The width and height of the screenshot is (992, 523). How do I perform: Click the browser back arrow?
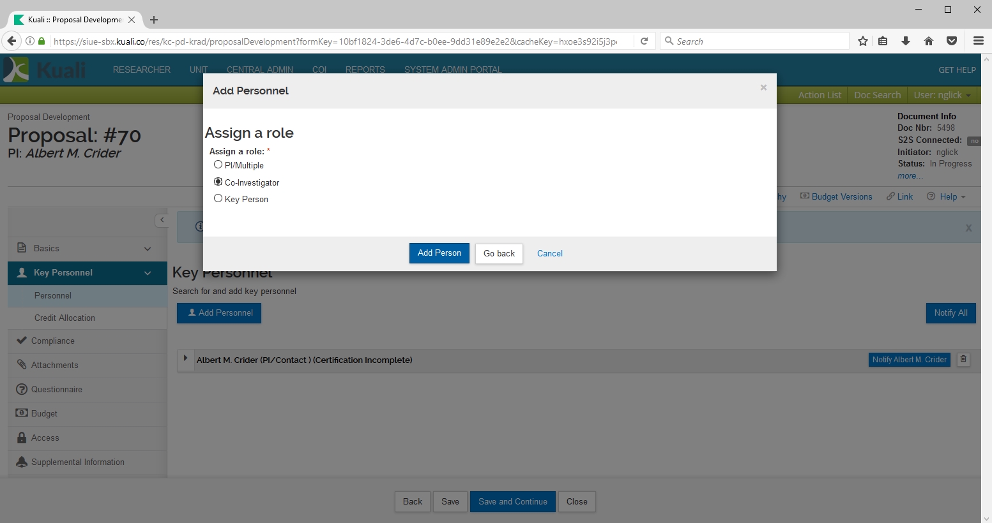coord(11,41)
